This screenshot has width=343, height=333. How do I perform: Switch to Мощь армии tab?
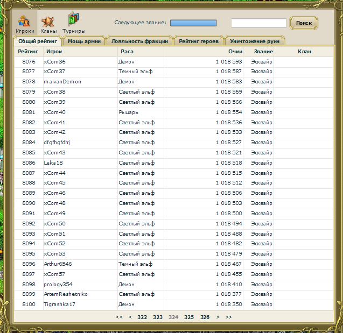(x=84, y=41)
